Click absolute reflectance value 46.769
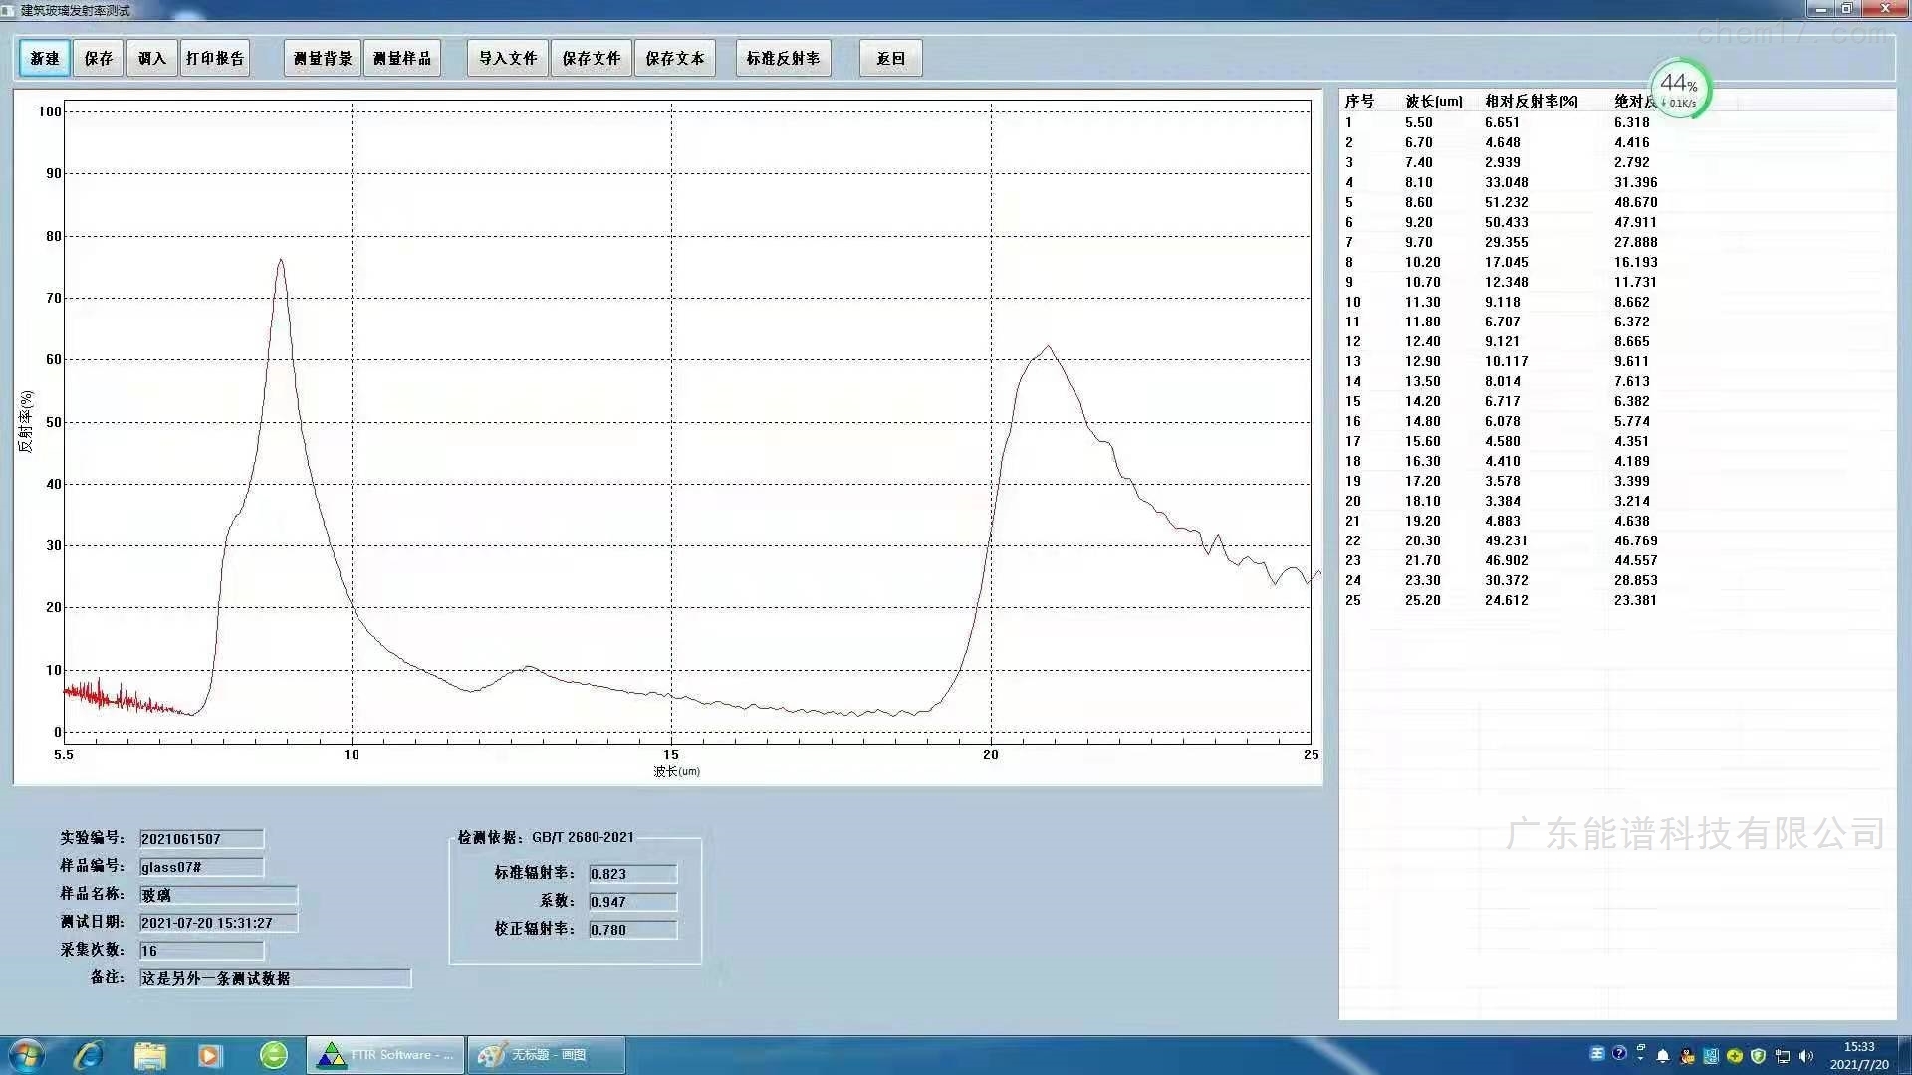The image size is (1912, 1075). click(1635, 540)
